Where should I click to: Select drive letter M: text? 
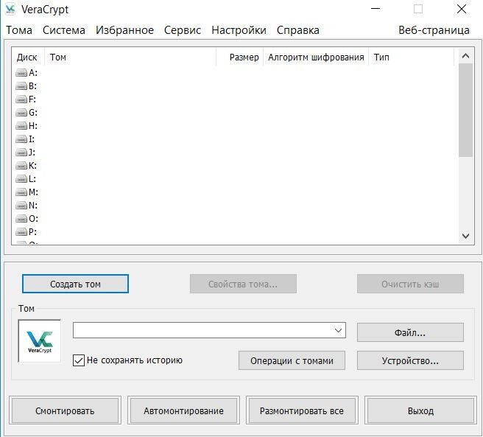[x=33, y=192]
